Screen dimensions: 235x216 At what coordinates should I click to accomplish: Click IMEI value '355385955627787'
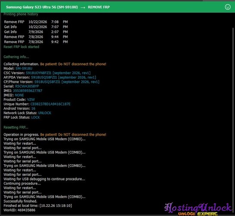click(x=28, y=91)
